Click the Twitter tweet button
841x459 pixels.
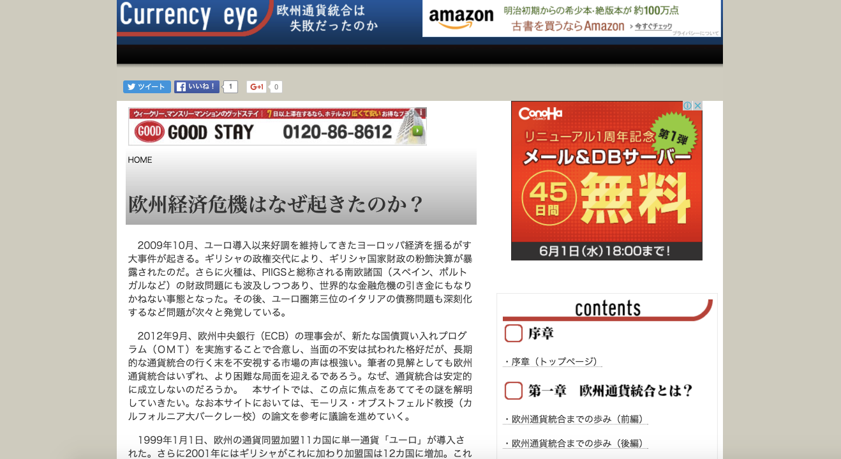[x=147, y=87]
